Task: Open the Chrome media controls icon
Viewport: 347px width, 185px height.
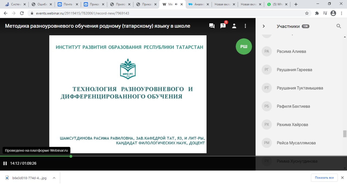Action: point(325,13)
